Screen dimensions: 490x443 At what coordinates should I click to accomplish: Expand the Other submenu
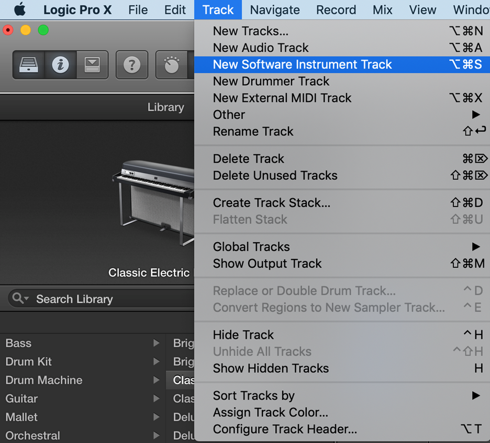(342, 115)
